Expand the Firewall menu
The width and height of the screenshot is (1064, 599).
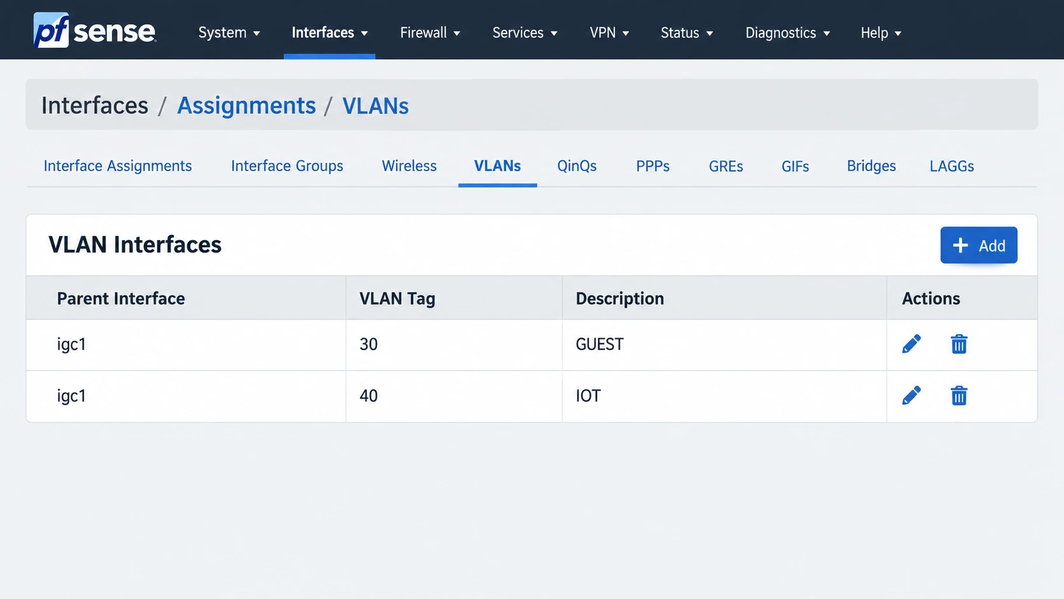[x=430, y=32]
